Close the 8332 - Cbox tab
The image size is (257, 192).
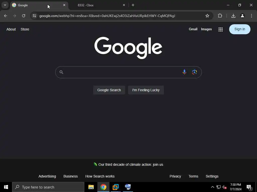pyautogui.click(x=124, y=5)
